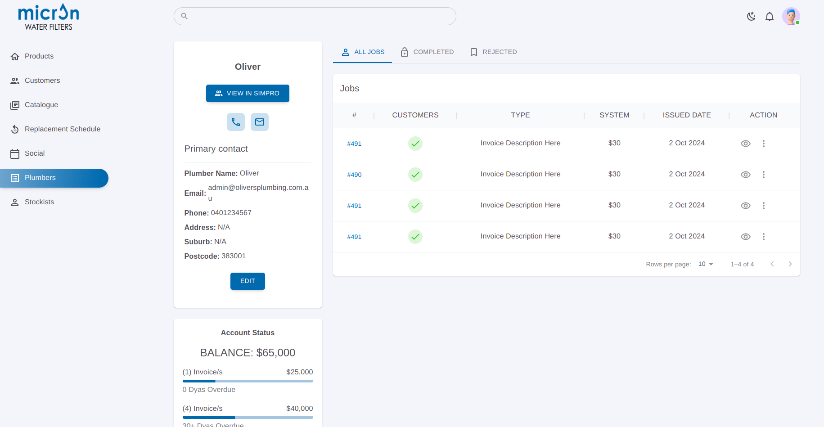Sort by the System column header
This screenshot has width=824, height=427.
point(614,115)
